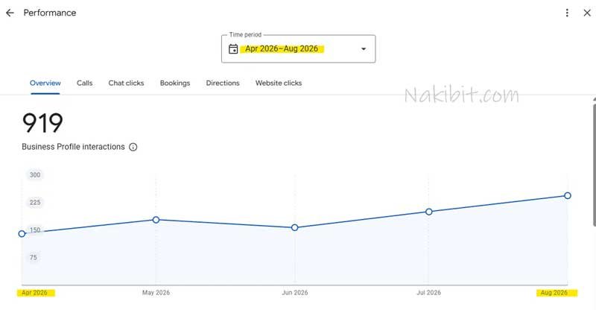Expand the Time period dropdown arrow
Image resolution: width=596 pixels, height=310 pixels.
[364, 49]
